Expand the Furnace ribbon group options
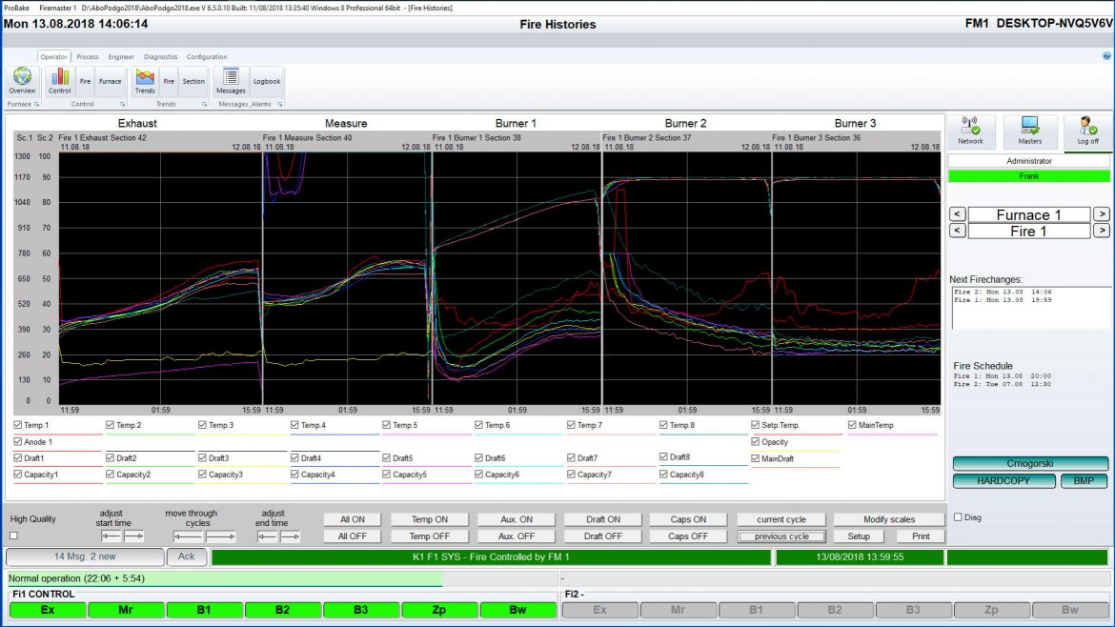 pyautogui.click(x=38, y=103)
